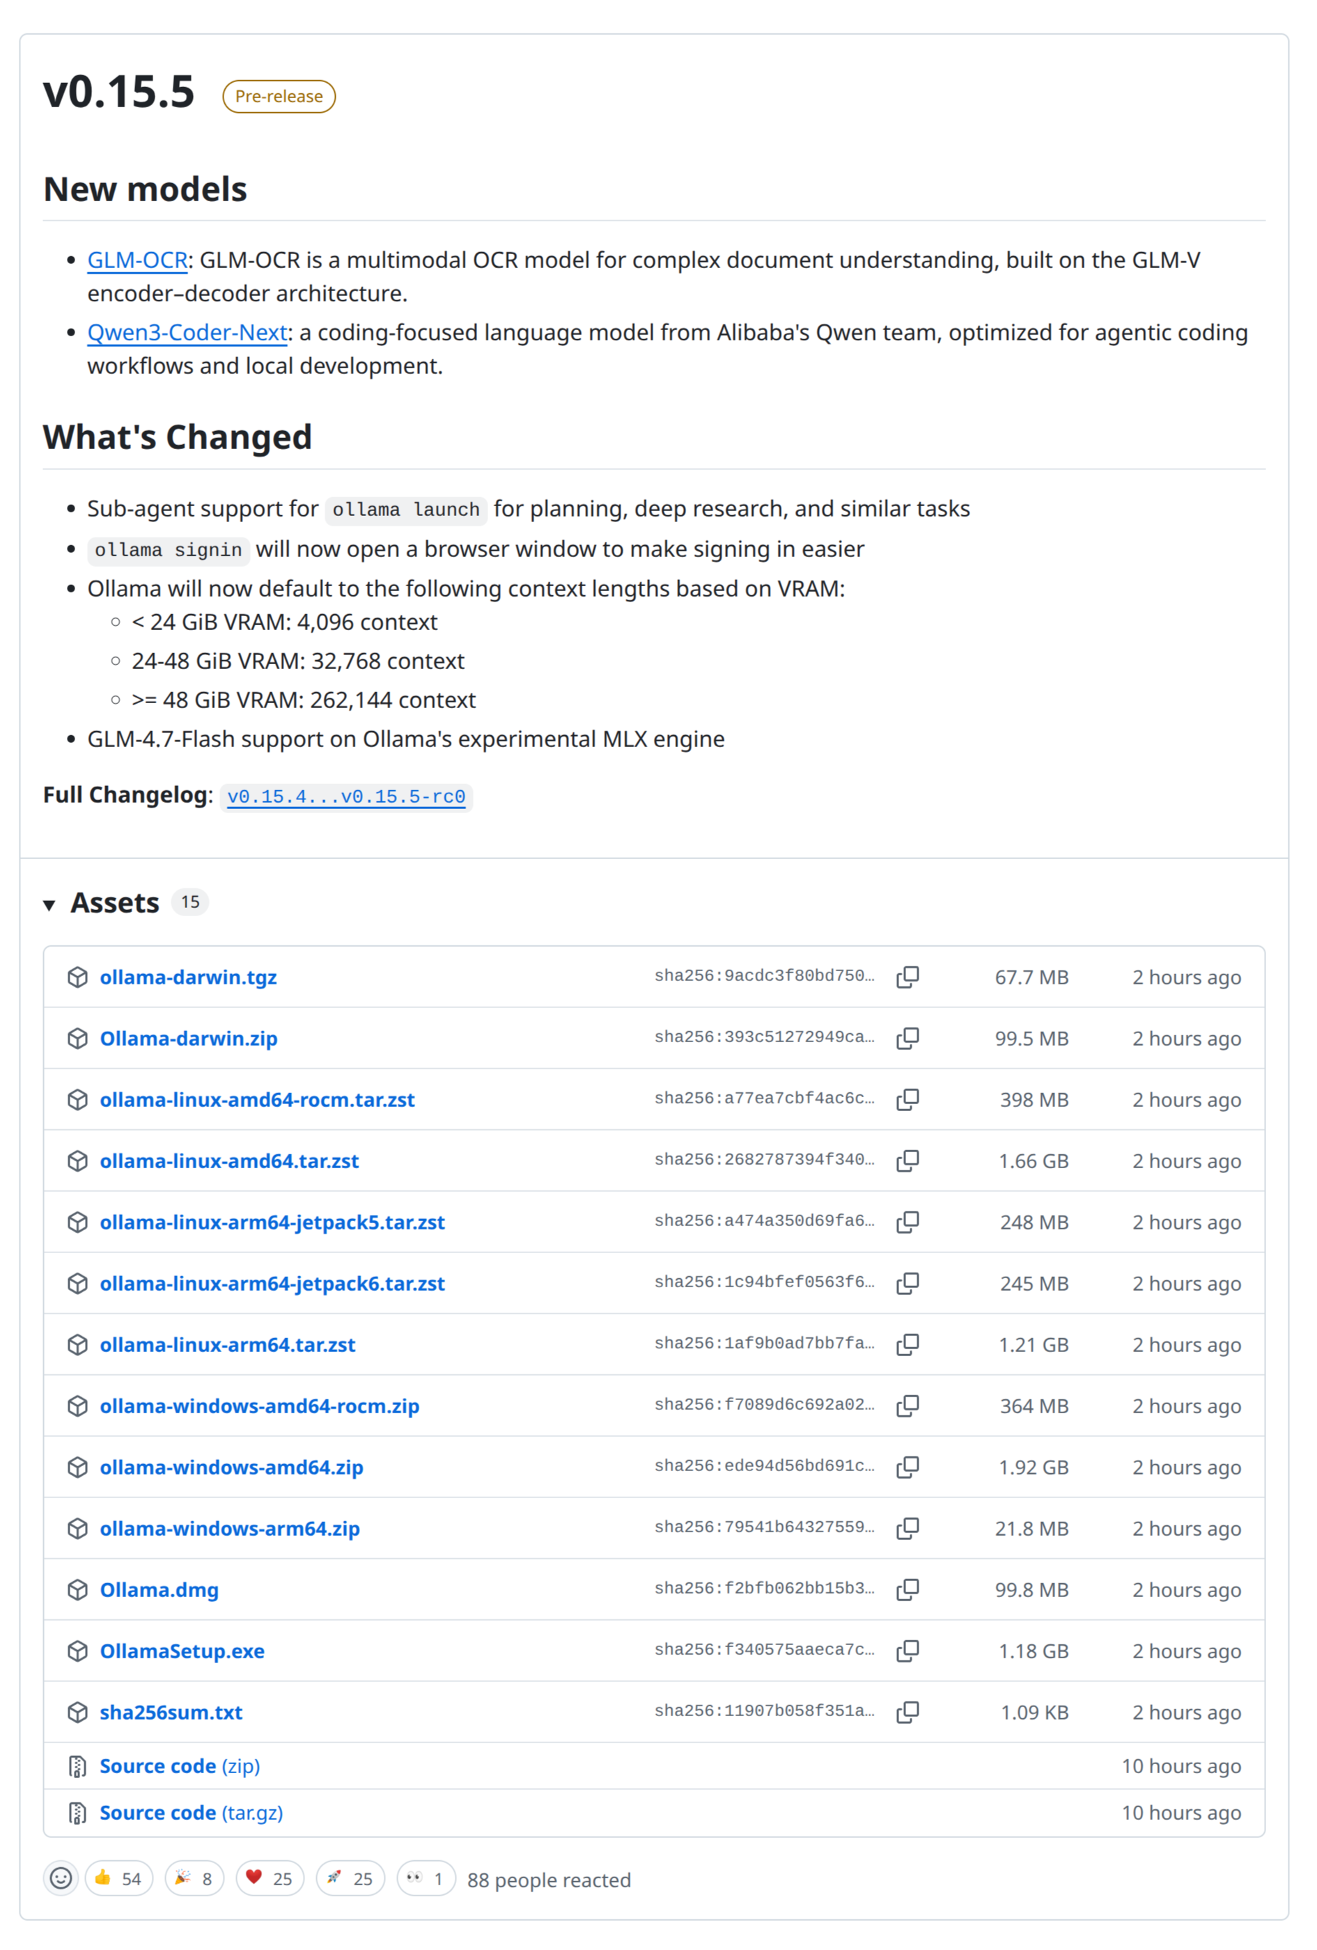The height and width of the screenshot is (1950, 1317).
Task: Download ollama-linux-arm64-jetpack6.tar.zst asset
Action: [x=272, y=1283]
